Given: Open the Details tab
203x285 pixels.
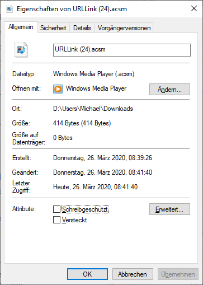Looking at the screenshot, I should point(82,28).
